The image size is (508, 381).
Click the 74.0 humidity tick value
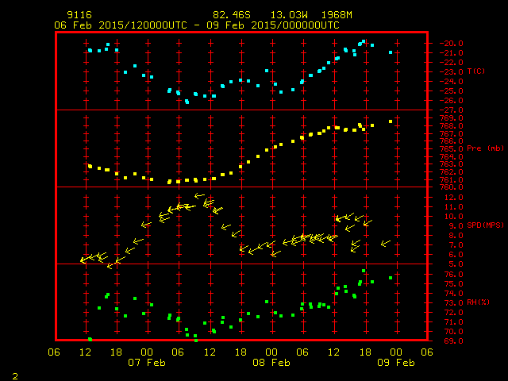click(x=454, y=294)
